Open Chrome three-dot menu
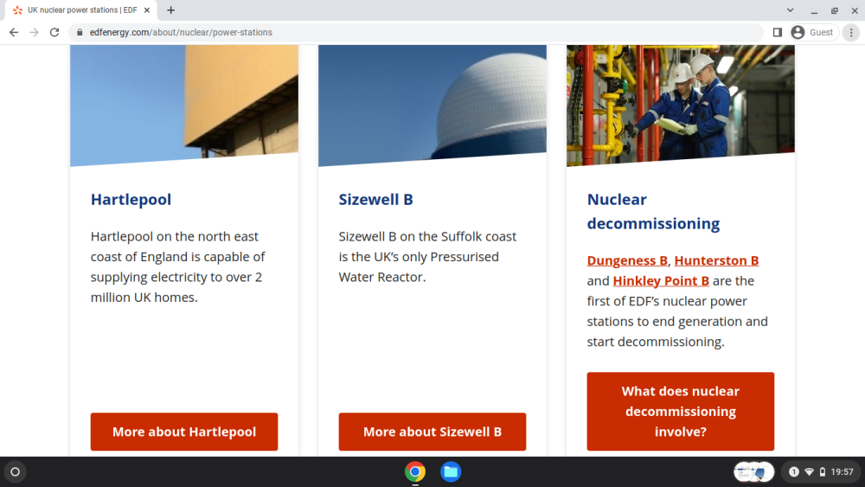The width and height of the screenshot is (865, 487). click(851, 33)
